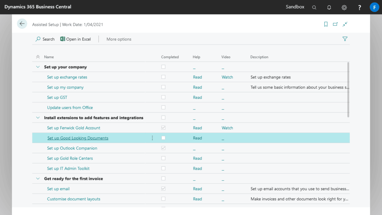Viewport: 382px width, 215px height.
Task: Bookmark this page using the bookmark icon
Action: point(326,24)
